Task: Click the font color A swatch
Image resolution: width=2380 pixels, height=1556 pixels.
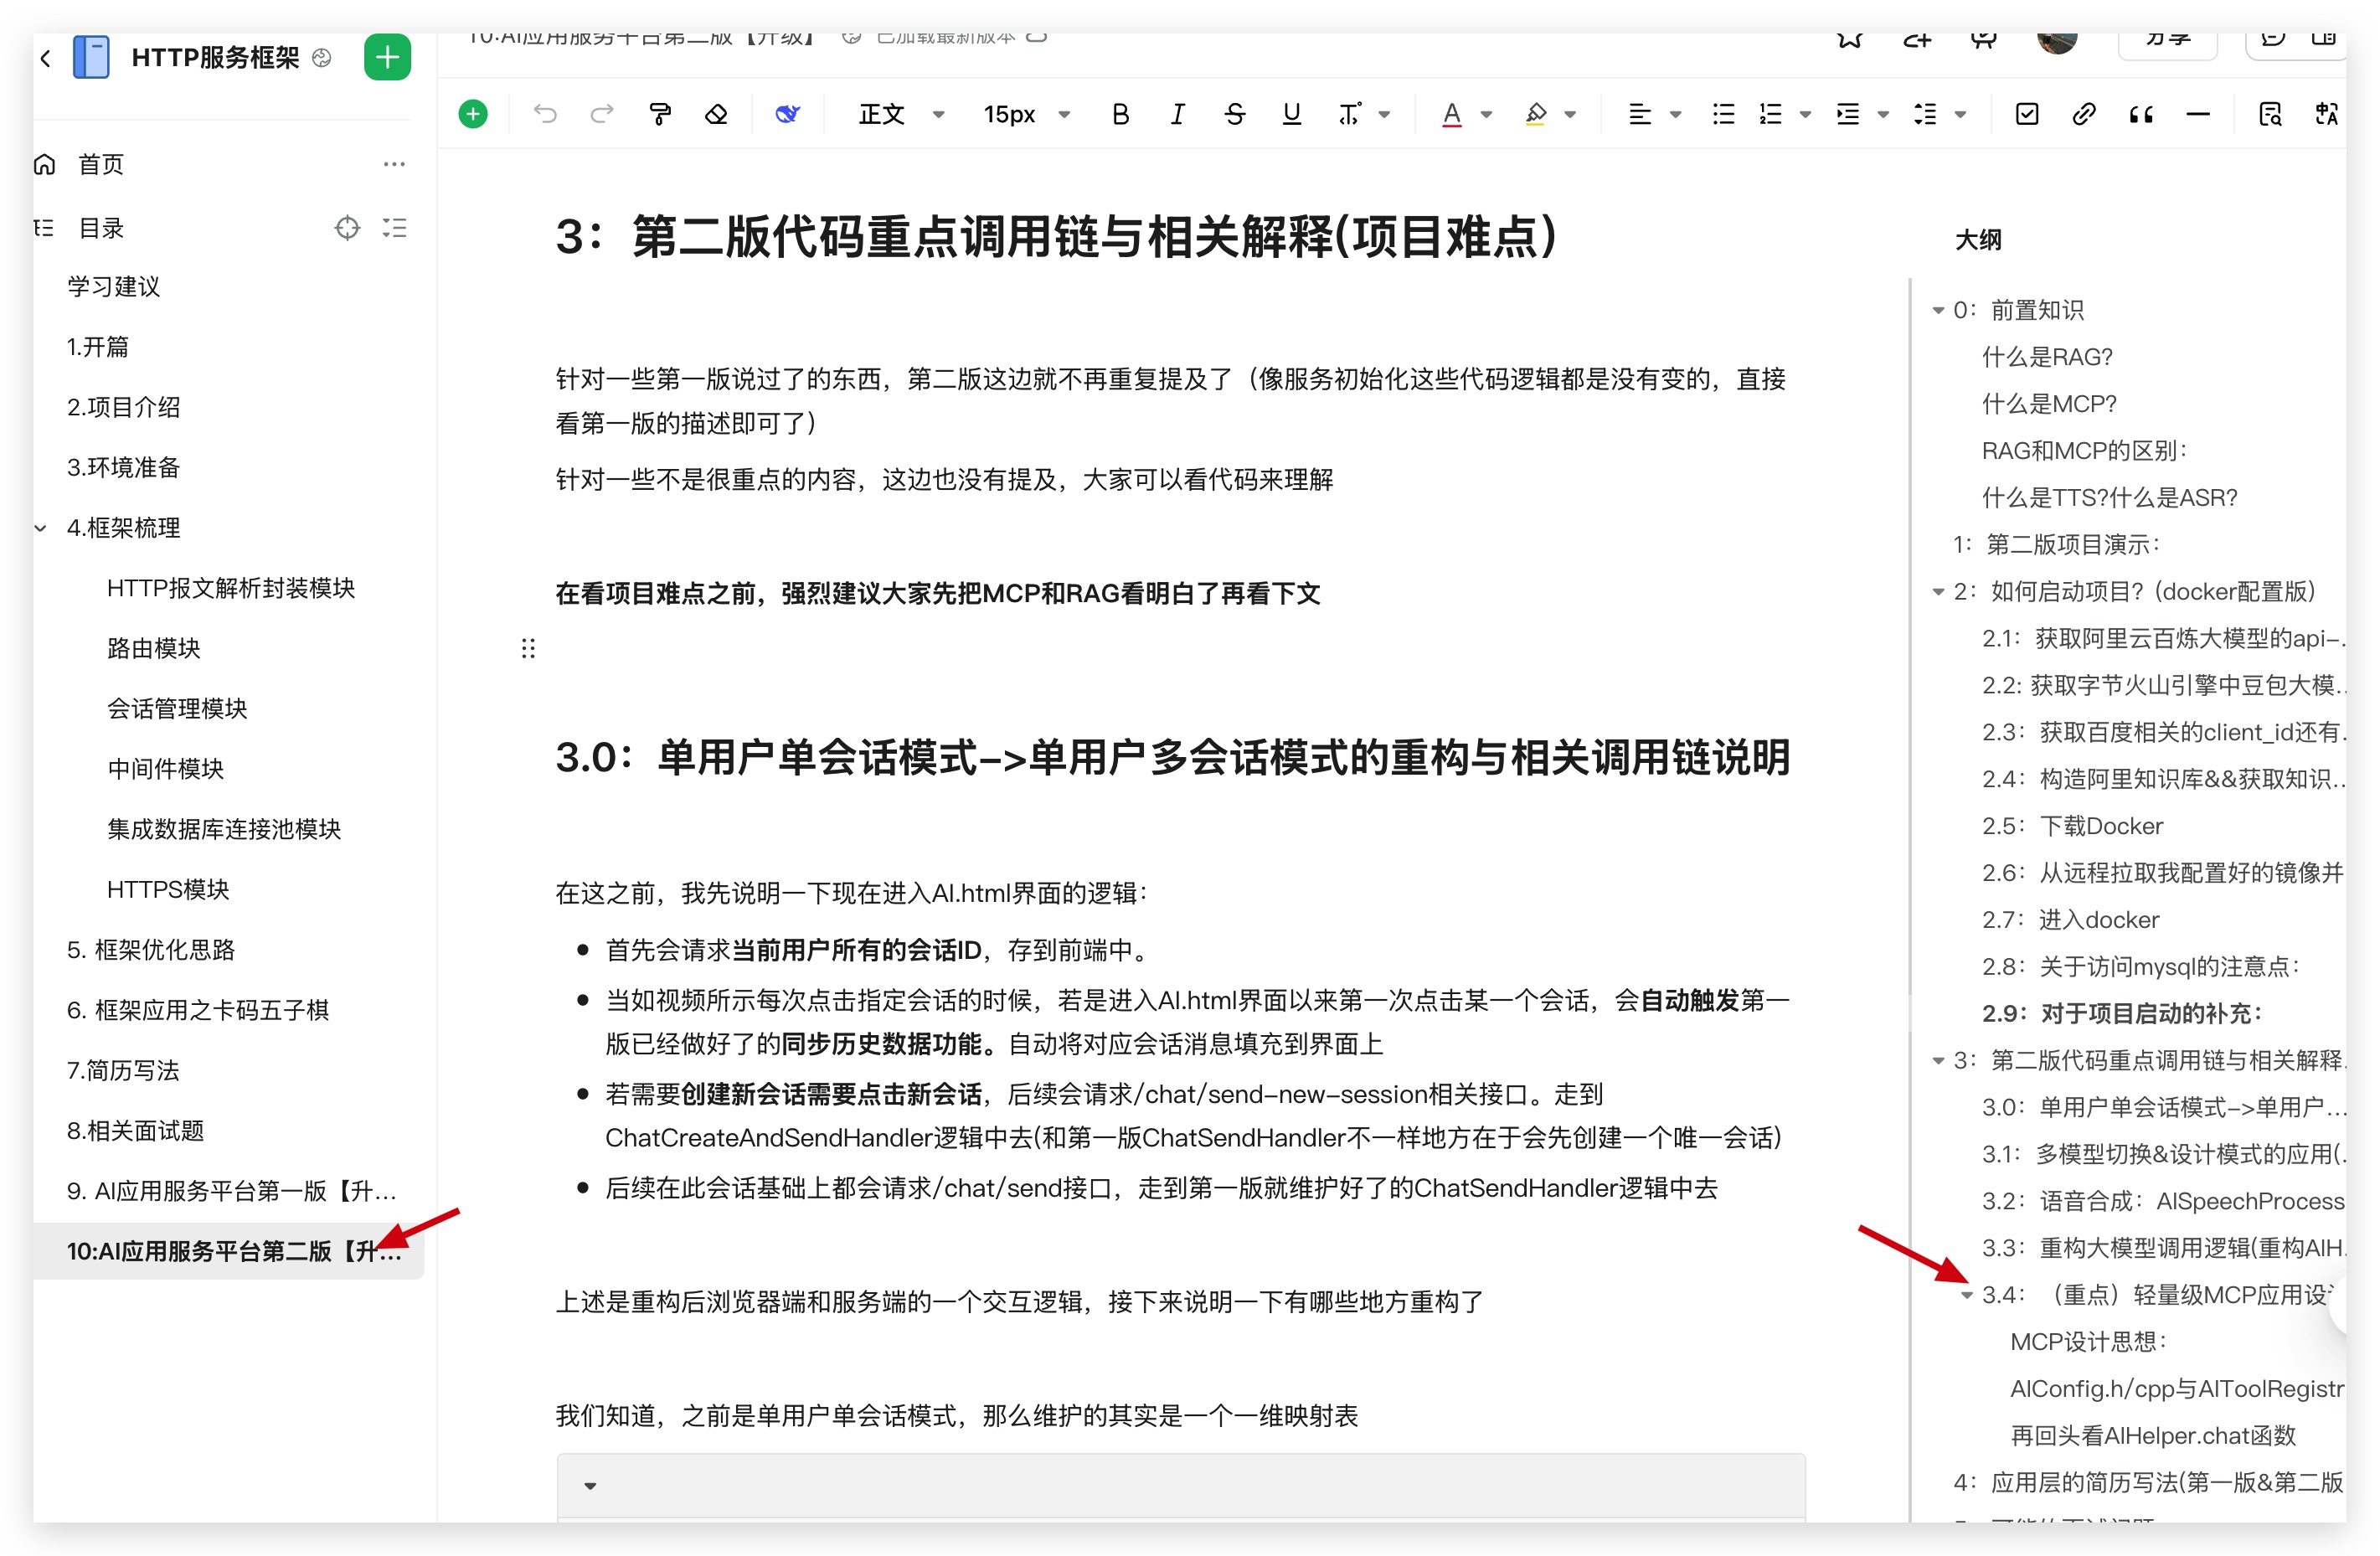Action: [1451, 114]
